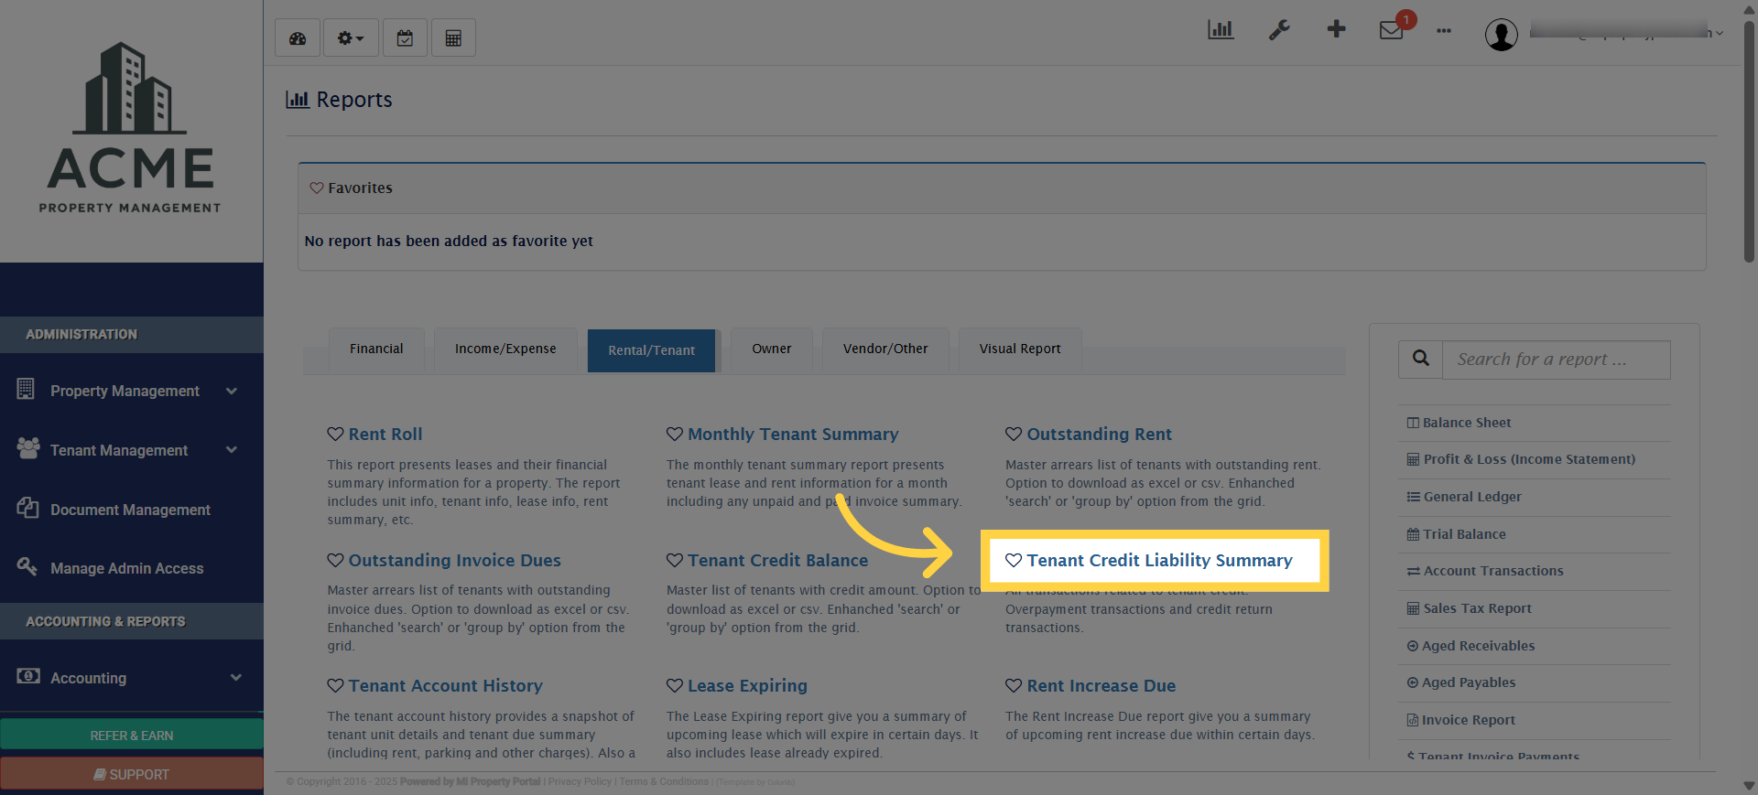Open Outstanding Rent report
This screenshot has width=1758, height=795.
coord(1099,435)
